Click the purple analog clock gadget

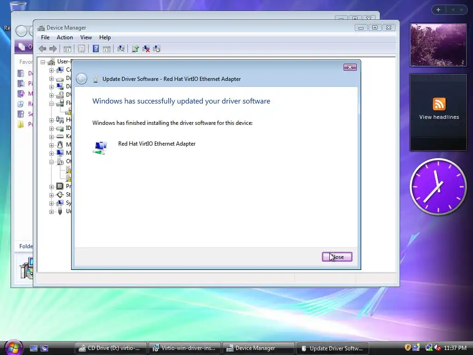[x=438, y=187]
